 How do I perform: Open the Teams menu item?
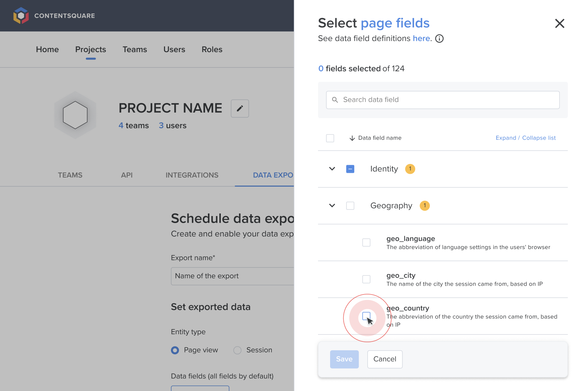click(x=135, y=50)
